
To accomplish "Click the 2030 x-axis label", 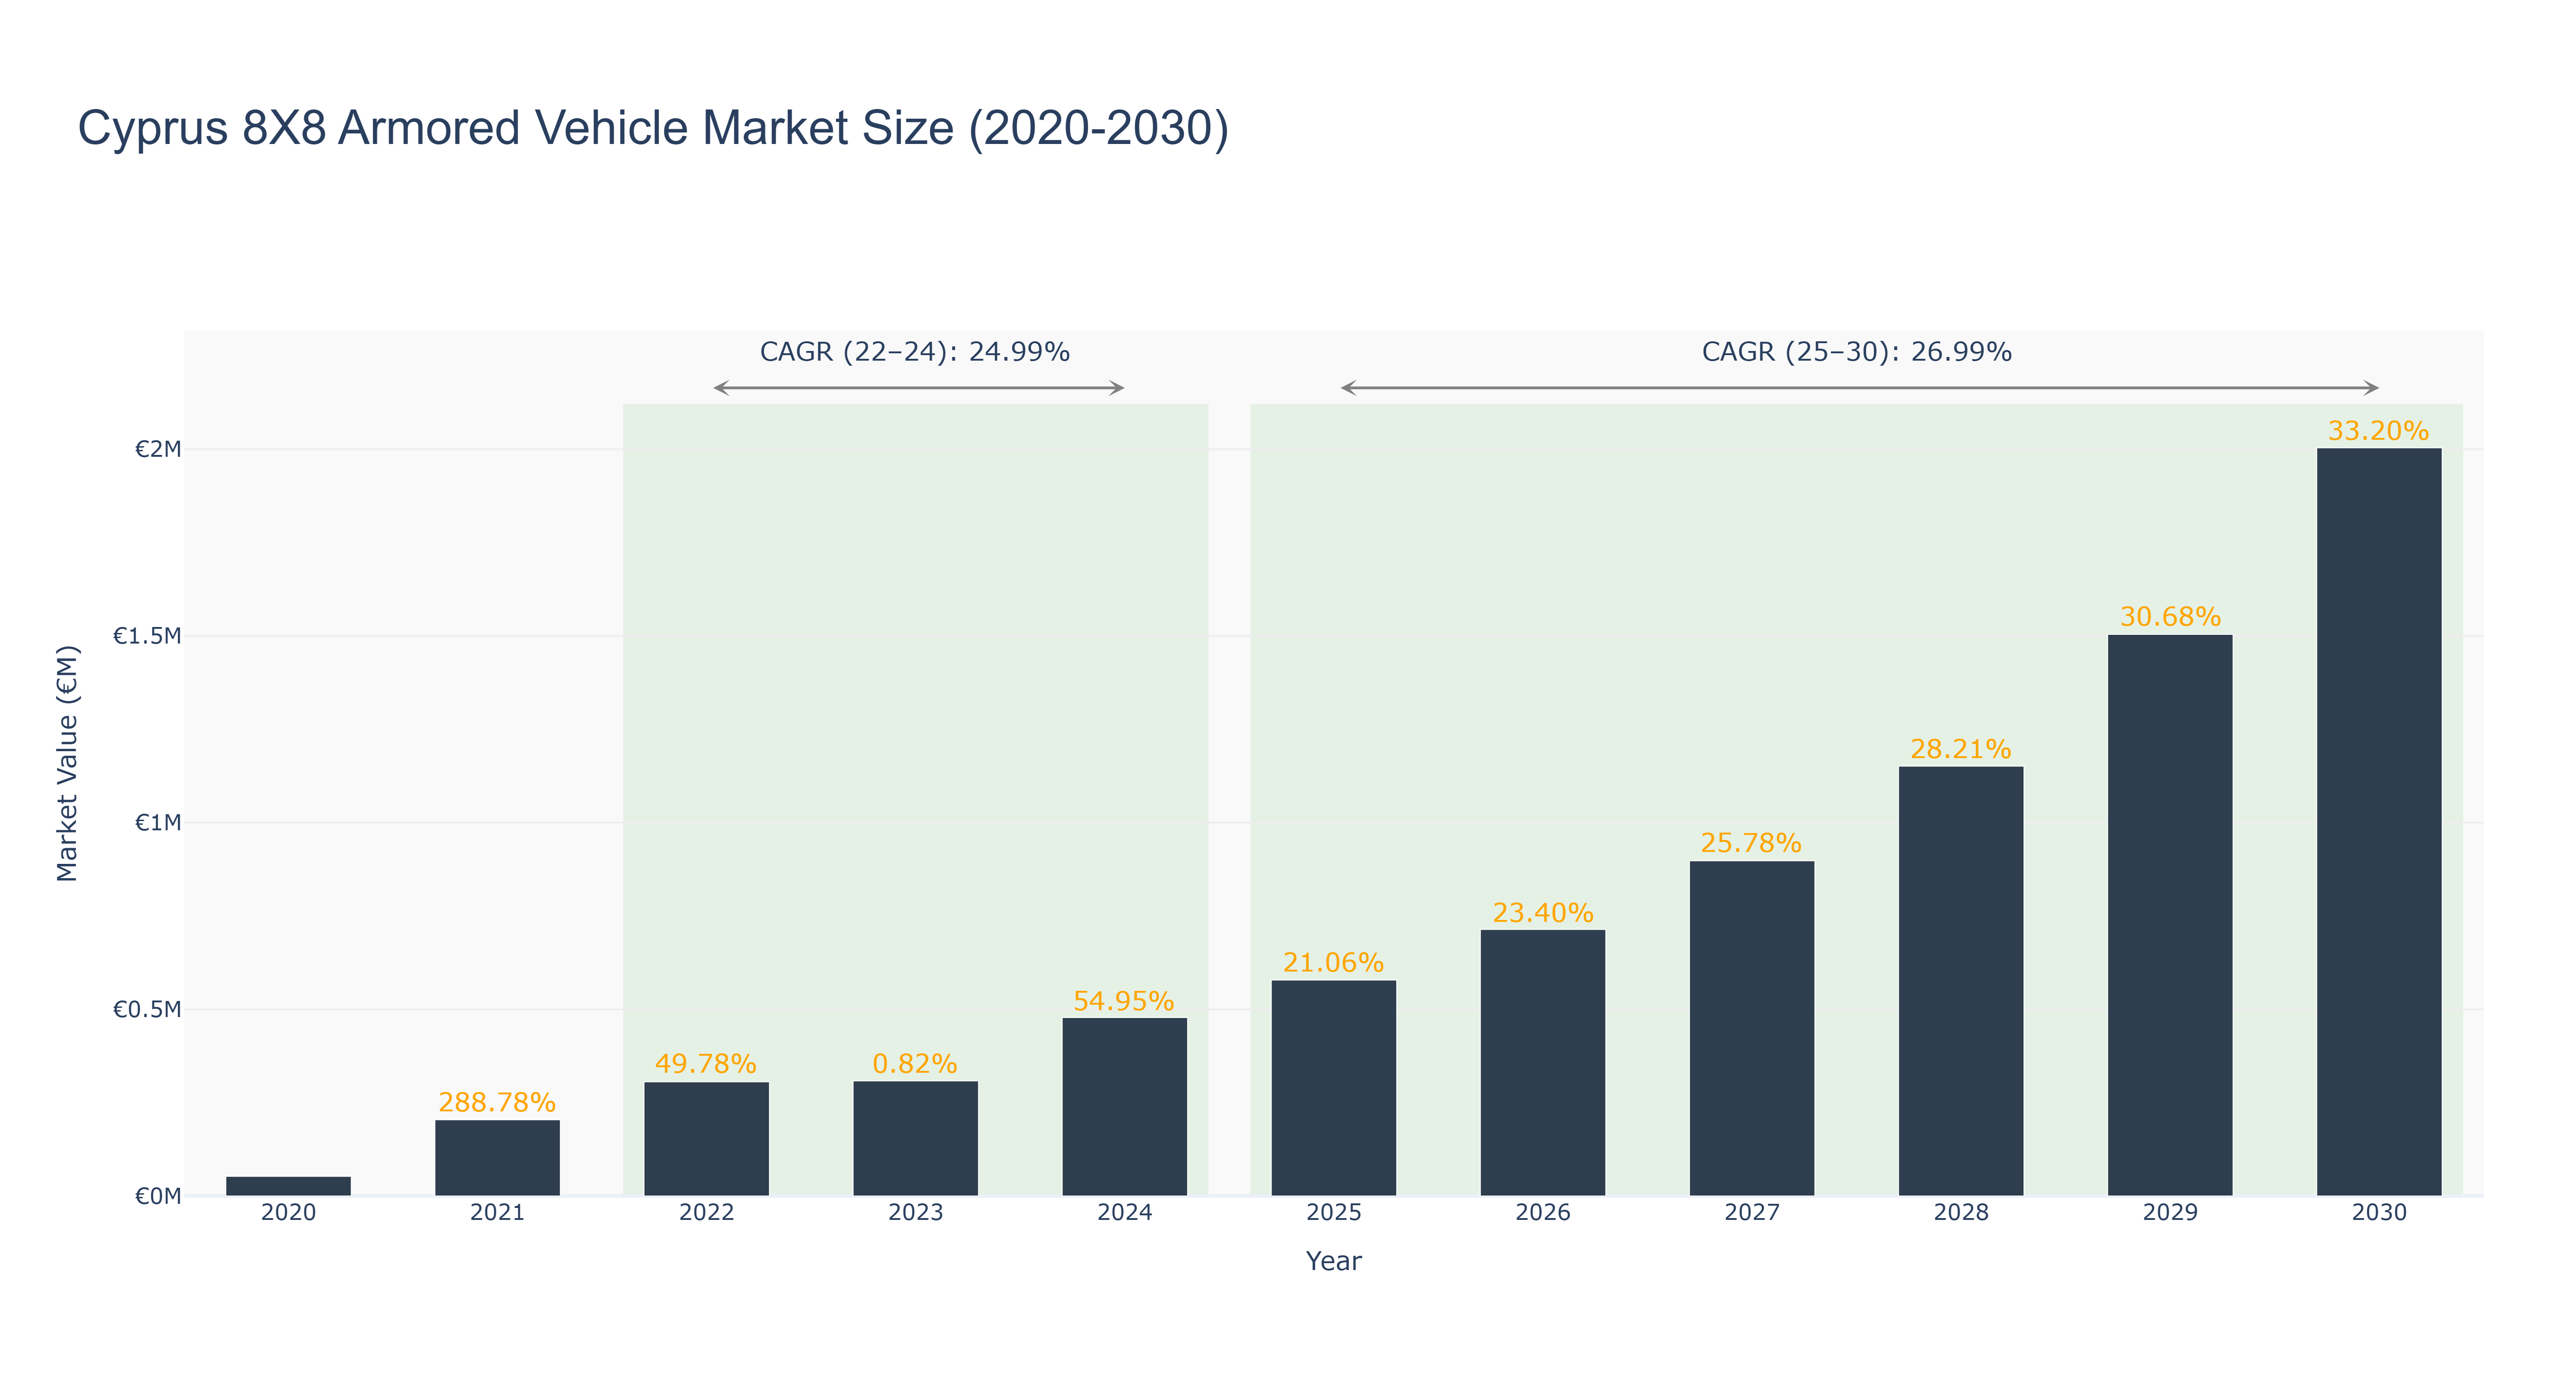I will click(2378, 1212).
